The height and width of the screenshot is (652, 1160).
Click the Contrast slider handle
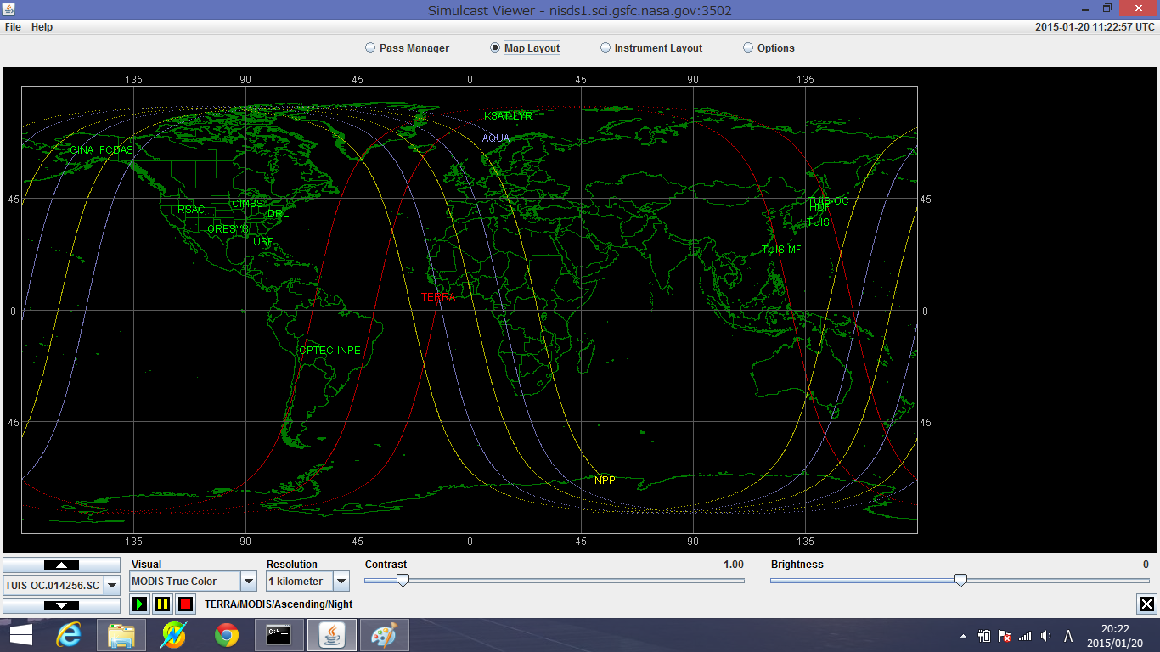pyautogui.click(x=403, y=580)
